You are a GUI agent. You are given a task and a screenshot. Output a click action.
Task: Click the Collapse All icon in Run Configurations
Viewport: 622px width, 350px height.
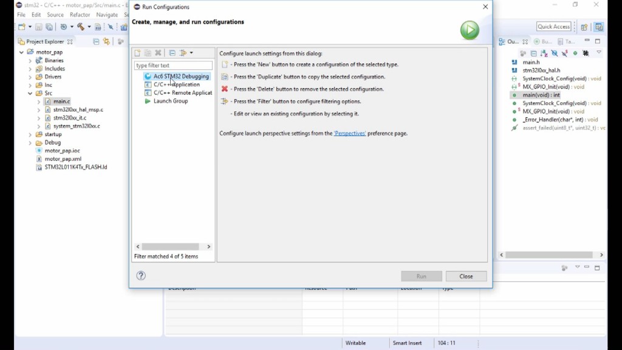(x=172, y=53)
